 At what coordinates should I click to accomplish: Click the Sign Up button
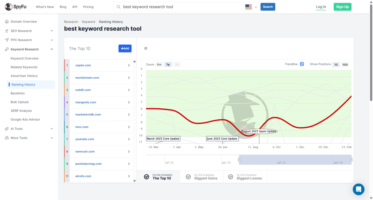(x=342, y=7)
